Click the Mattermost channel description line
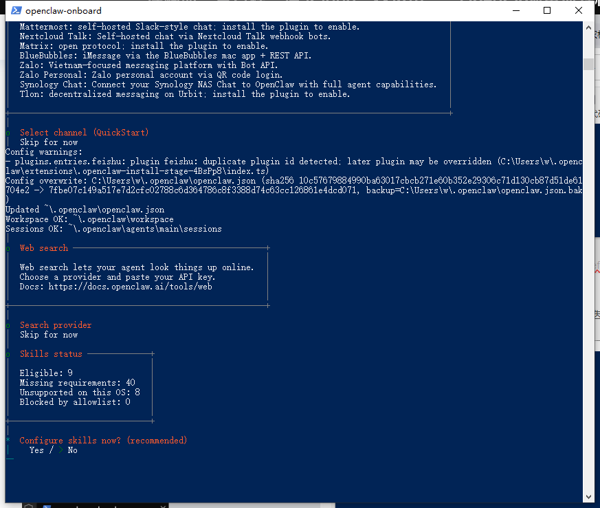600x508 pixels. tap(190, 27)
